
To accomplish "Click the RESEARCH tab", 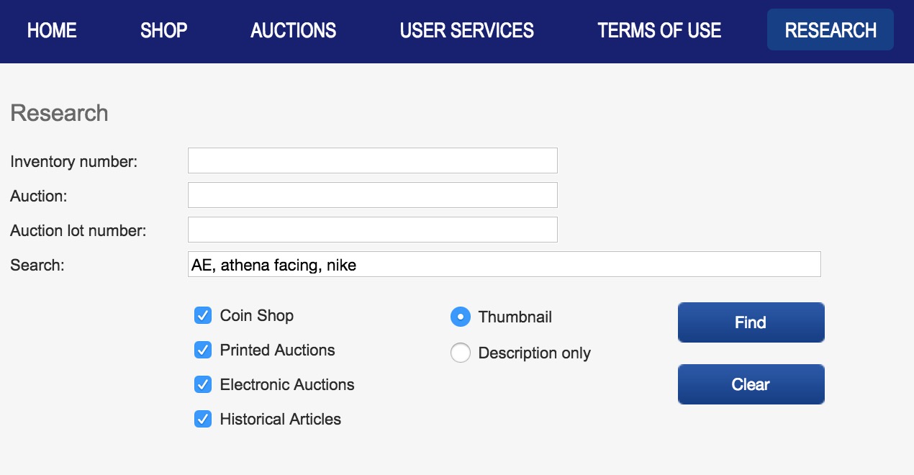I will click(830, 30).
